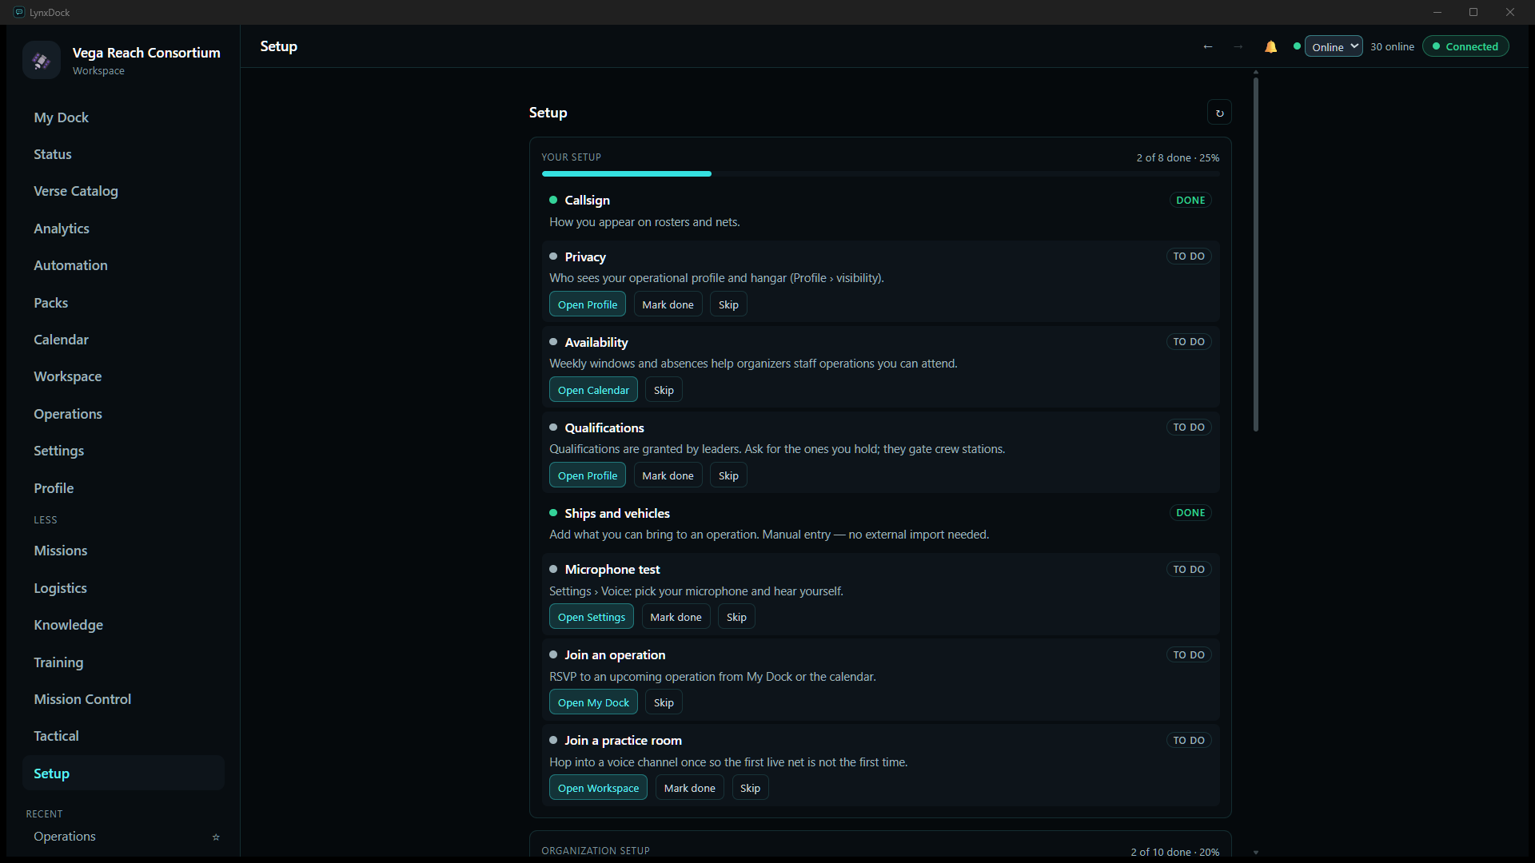The image size is (1535, 863).
Task: Click the Vega Reach Consortium workspace logo
Action: pyautogui.click(x=42, y=60)
